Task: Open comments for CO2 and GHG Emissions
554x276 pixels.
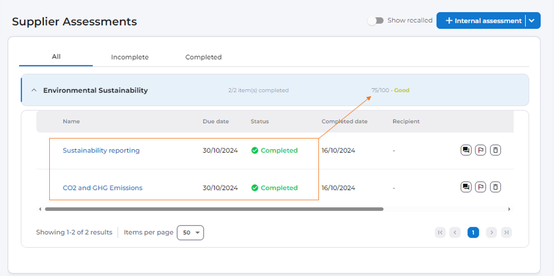Action: 466,187
